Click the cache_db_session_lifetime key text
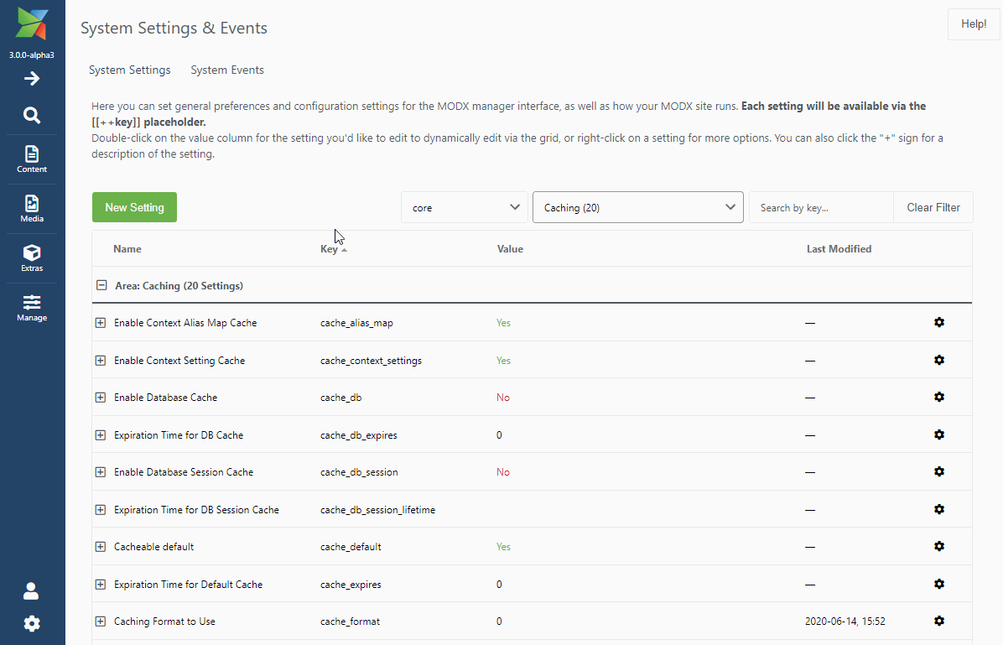The image size is (1003, 645). point(377,510)
